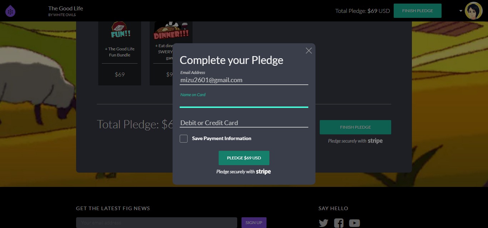Click the Stripe logo below Finish Pledge
The width and height of the screenshot is (488, 228).
[x=375, y=141]
